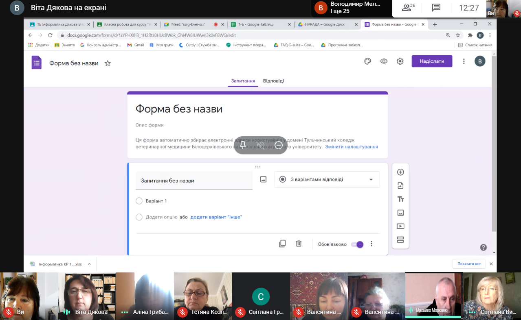Screen dimensions: 521x320
Task: Click the Запитання без назви field
Action: coord(194,181)
